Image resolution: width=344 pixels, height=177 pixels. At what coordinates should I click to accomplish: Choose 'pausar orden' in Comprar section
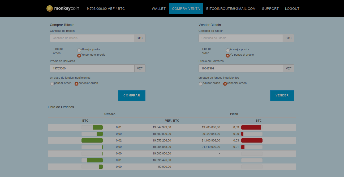[52, 84]
